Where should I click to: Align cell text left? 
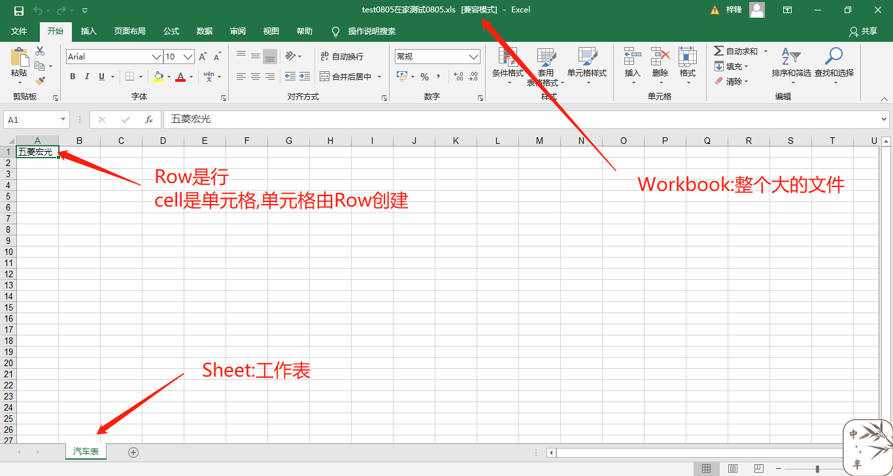[x=241, y=76]
